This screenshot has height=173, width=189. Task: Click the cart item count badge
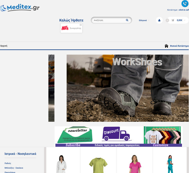(167, 20)
